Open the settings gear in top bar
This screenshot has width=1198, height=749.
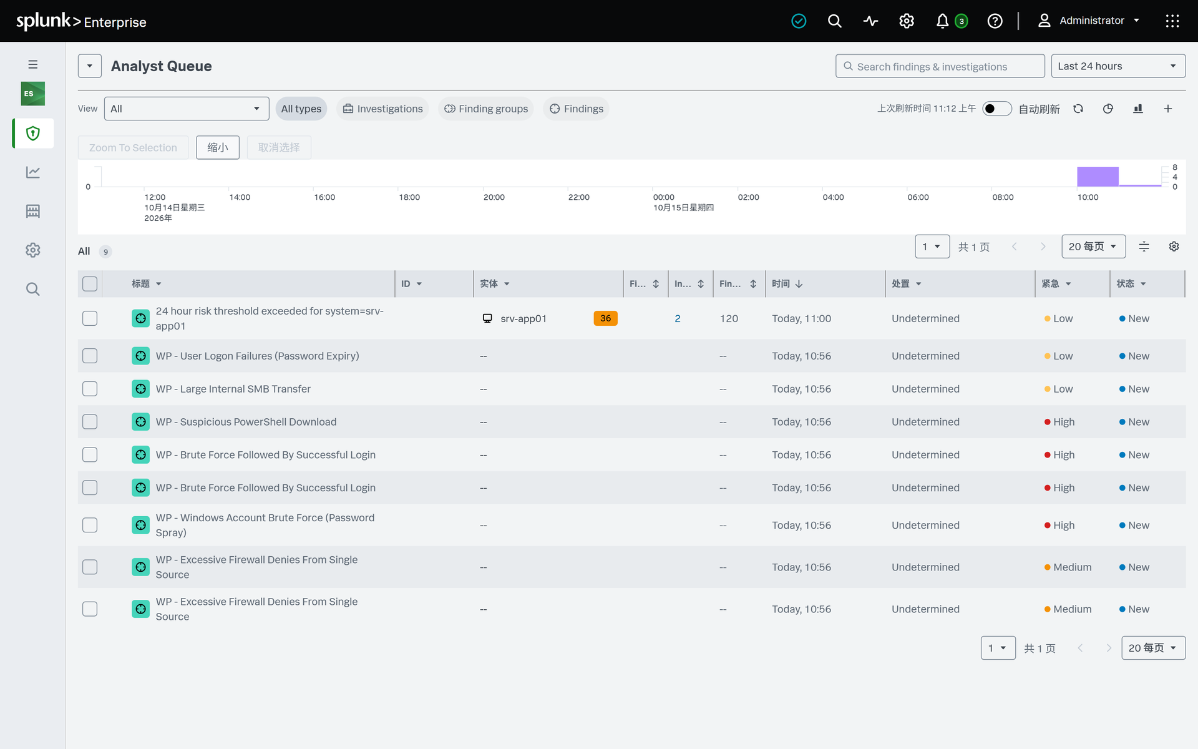pyautogui.click(x=907, y=21)
